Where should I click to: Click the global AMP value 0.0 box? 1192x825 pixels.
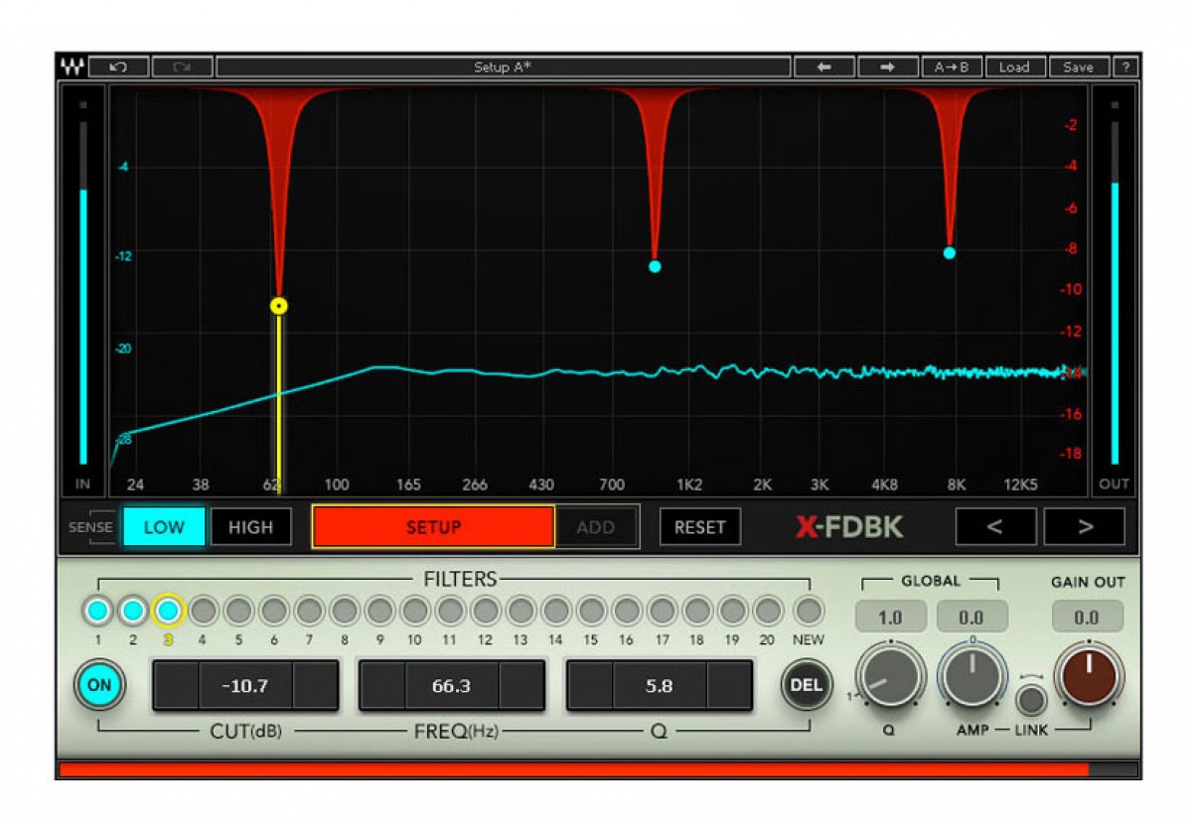pyautogui.click(x=972, y=618)
